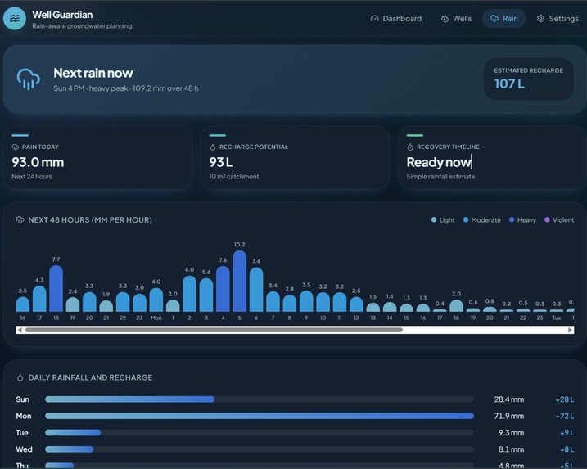Click the cloud icon next to RAIN TODAY
587x469 pixels.
click(x=16, y=147)
